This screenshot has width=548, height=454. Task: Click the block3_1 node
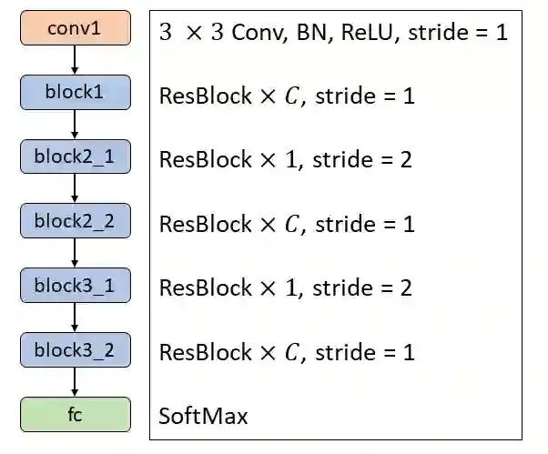[76, 285]
